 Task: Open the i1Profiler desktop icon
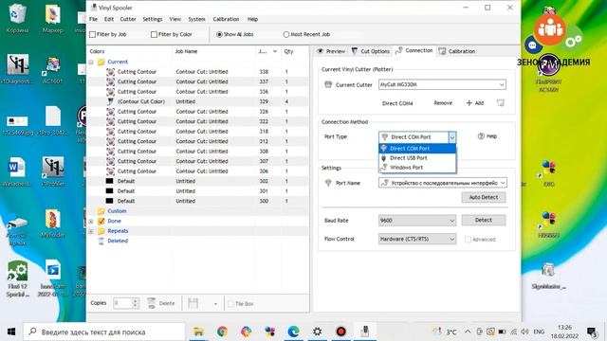pyautogui.click(x=53, y=171)
